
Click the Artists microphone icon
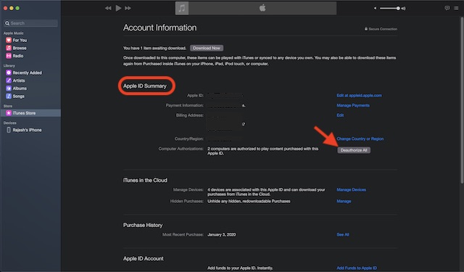(9, 81)
